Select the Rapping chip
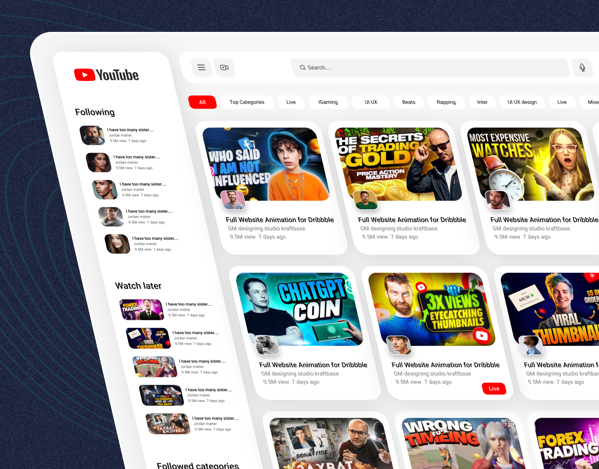Viewport: 599px width, 469px height. [x=446, y=102]
